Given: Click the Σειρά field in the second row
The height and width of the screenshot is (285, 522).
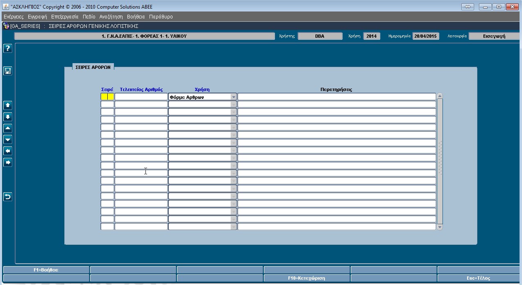Looking at the screenshot, I should 107,104.
